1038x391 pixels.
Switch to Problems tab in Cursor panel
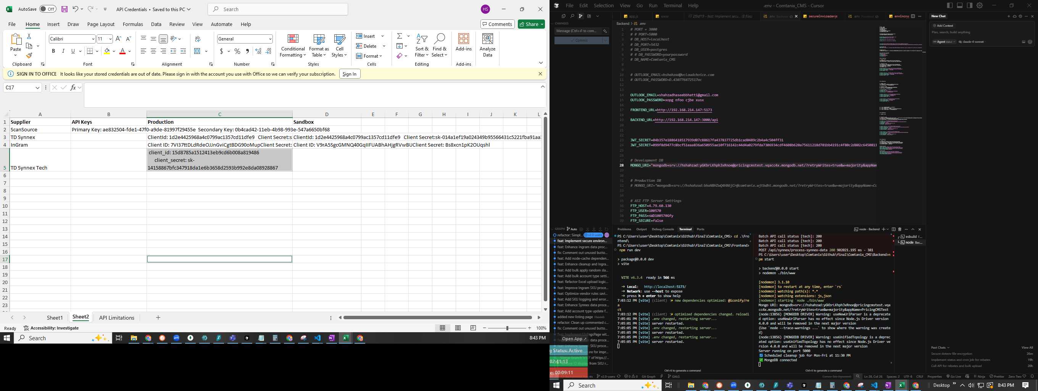pos(624,229)
